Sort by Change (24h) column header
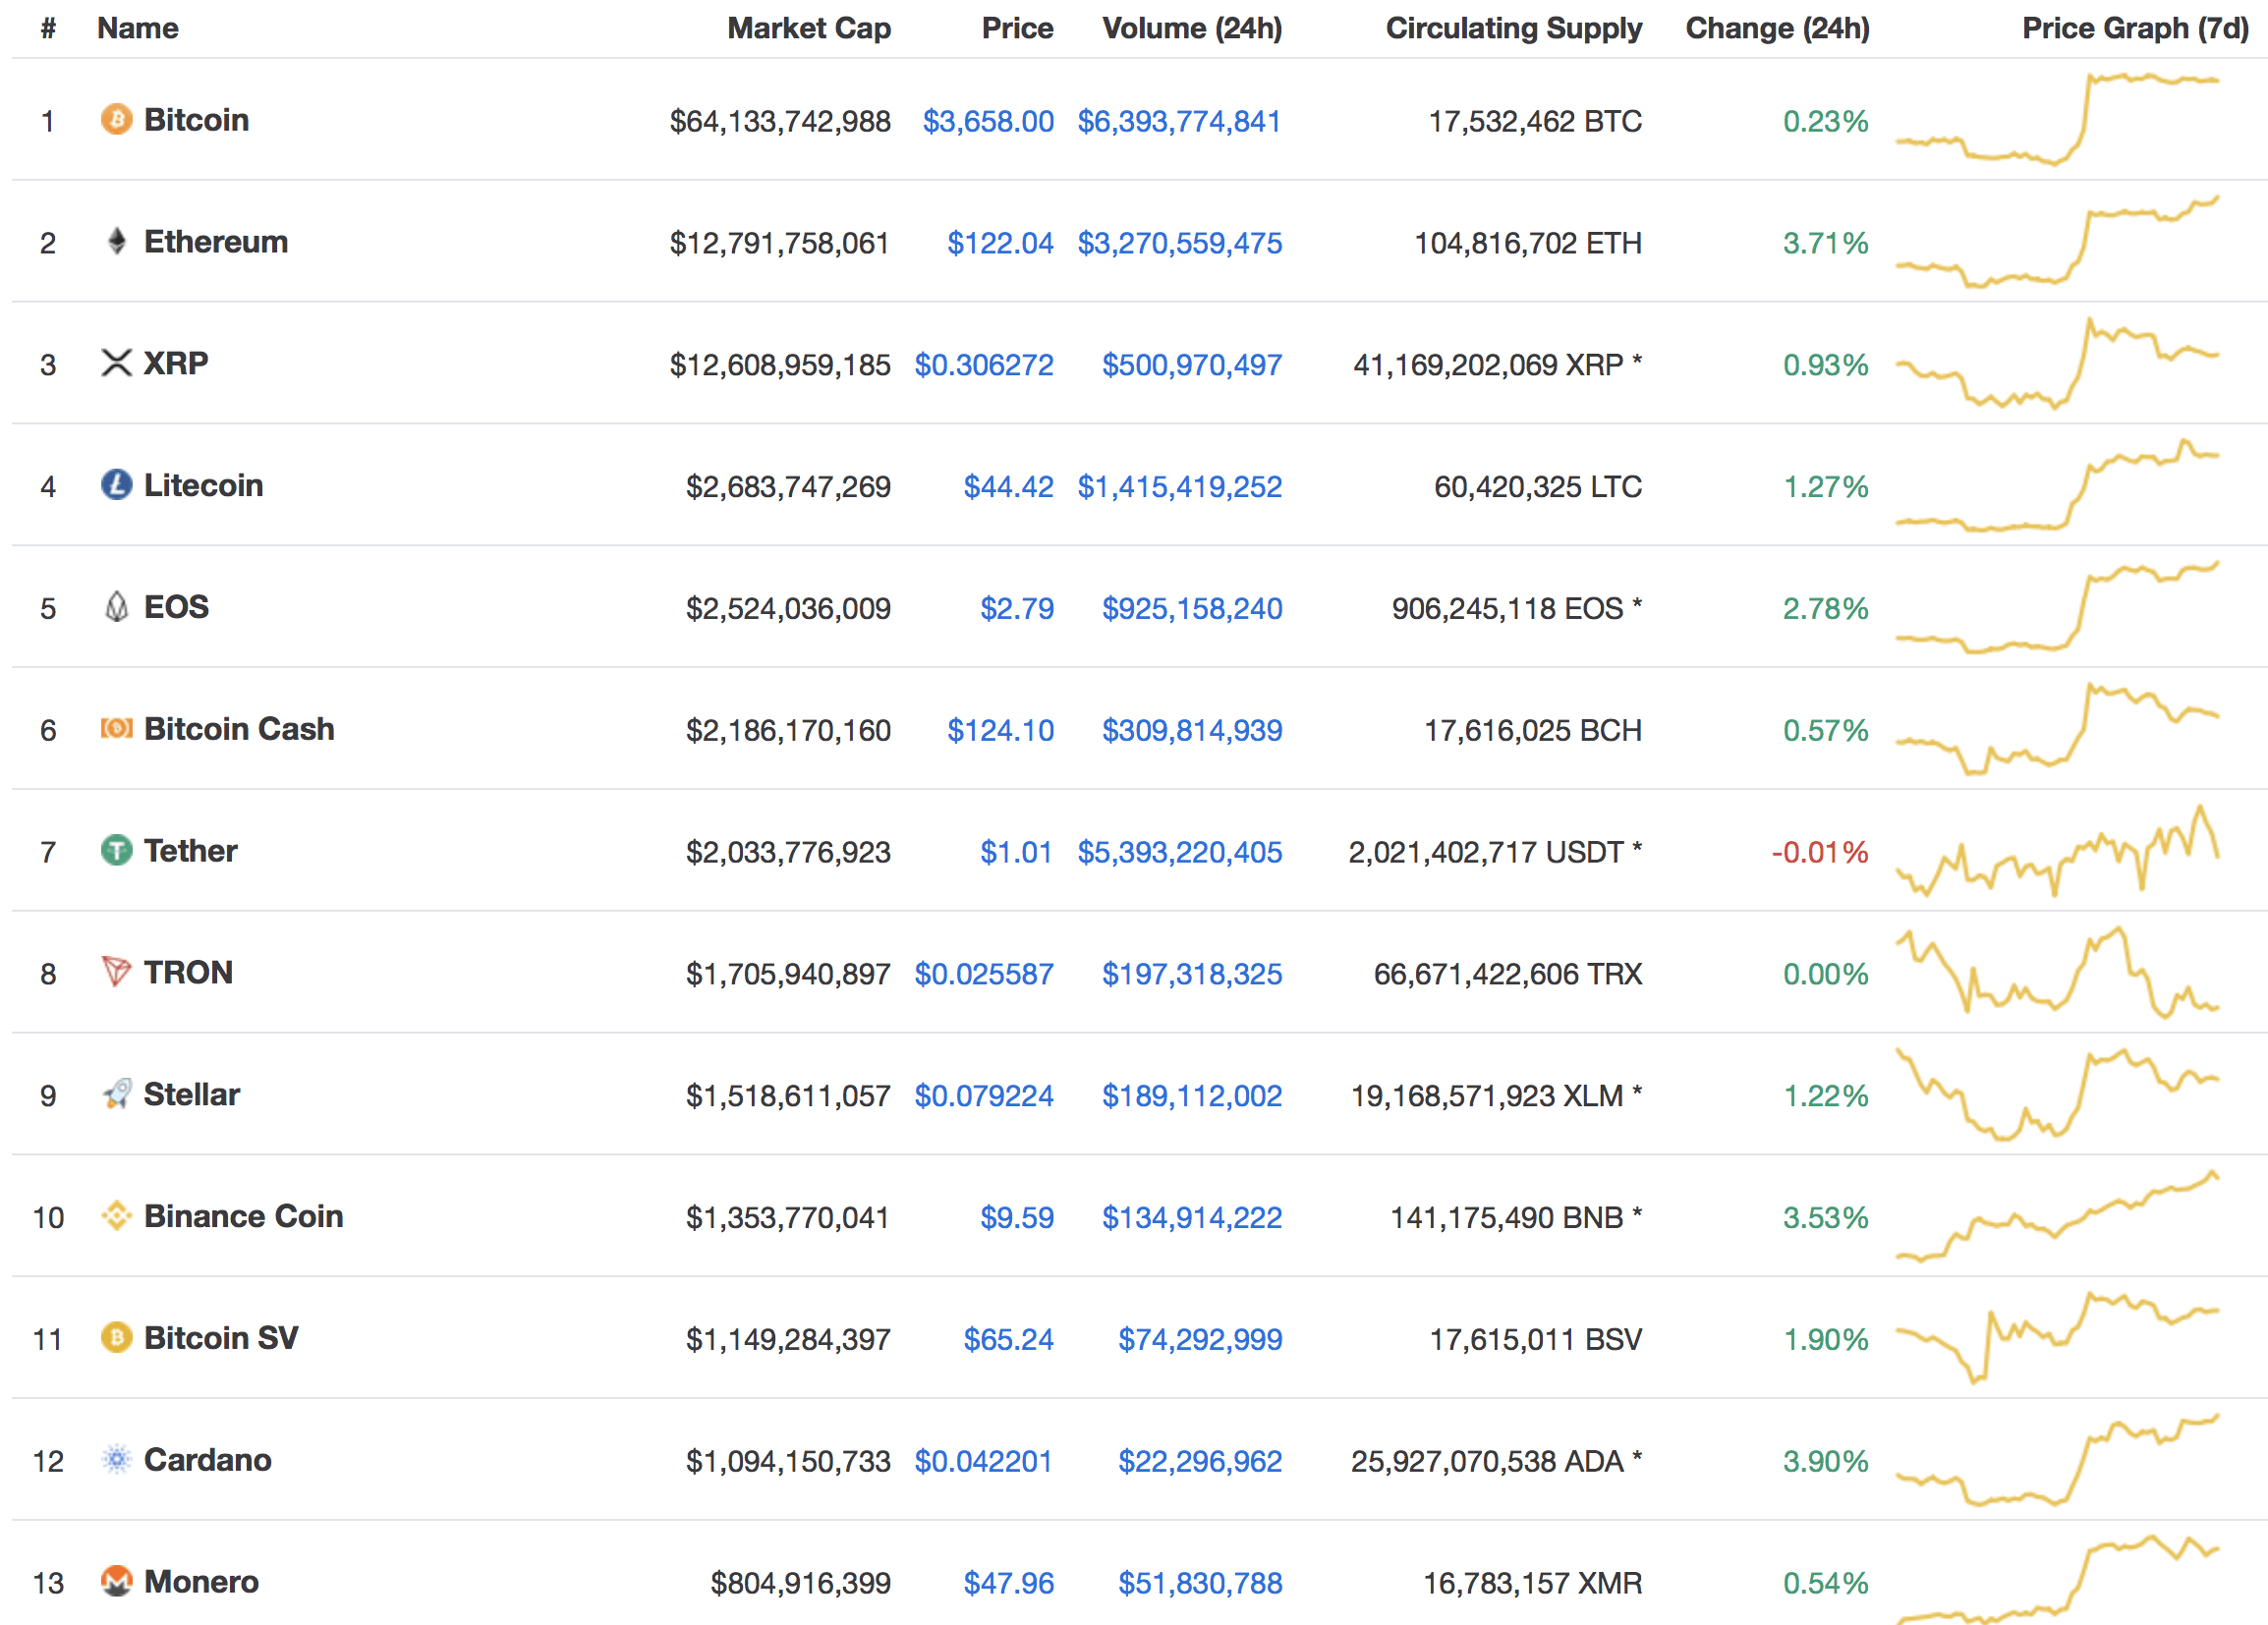Viewport: 2268px width, 1625px height. pyautogui.click(x=1777, y=28)
